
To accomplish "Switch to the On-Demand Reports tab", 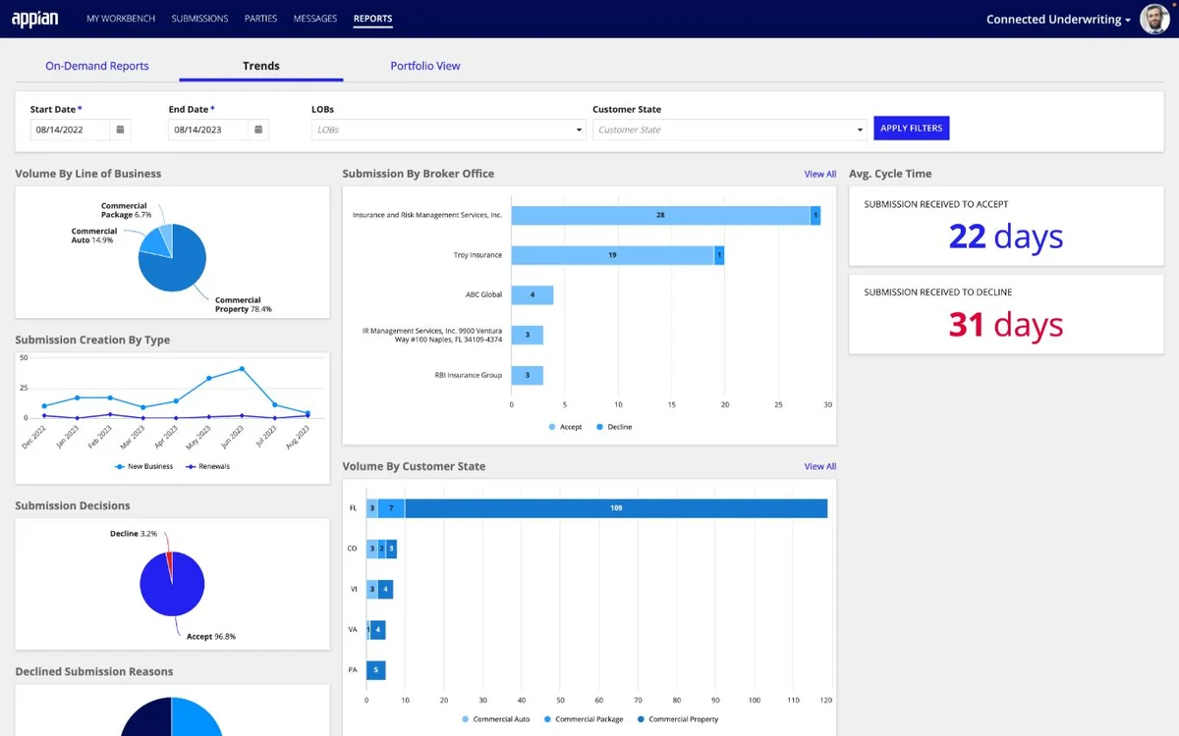I will click(97, 66).
